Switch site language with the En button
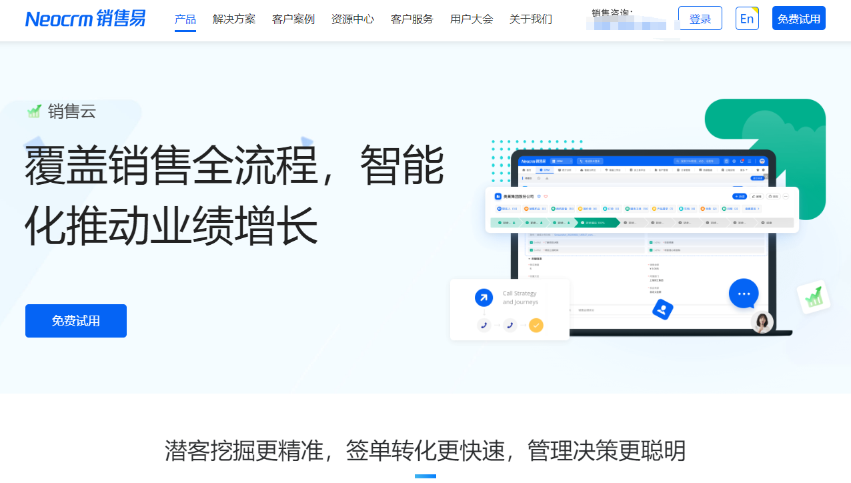This screenshot has height=483, width=851. [747, 19]
